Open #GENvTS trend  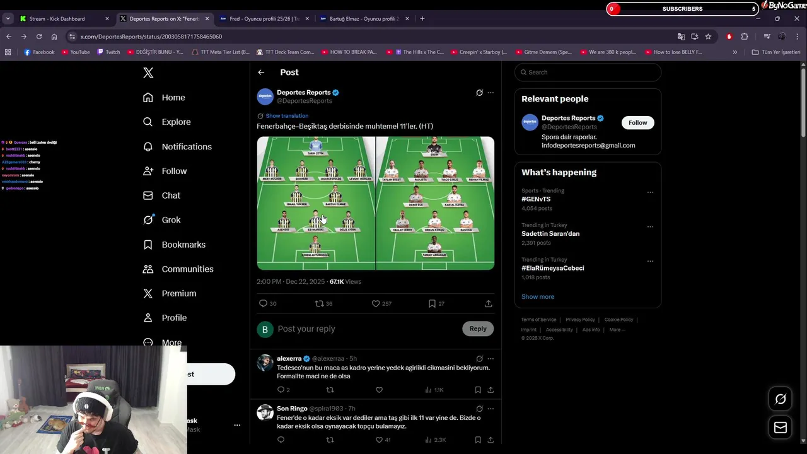536,199
